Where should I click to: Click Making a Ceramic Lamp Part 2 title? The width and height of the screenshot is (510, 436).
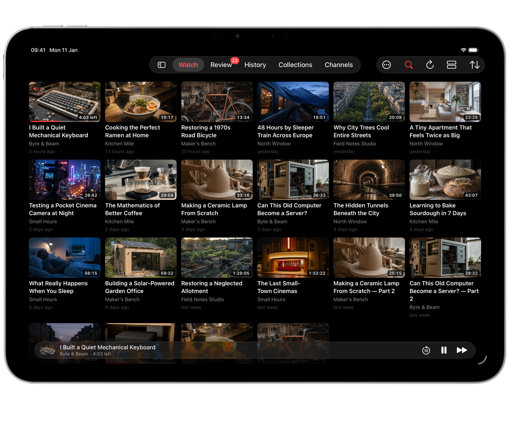pyautogui.click(x=366, y=287)
